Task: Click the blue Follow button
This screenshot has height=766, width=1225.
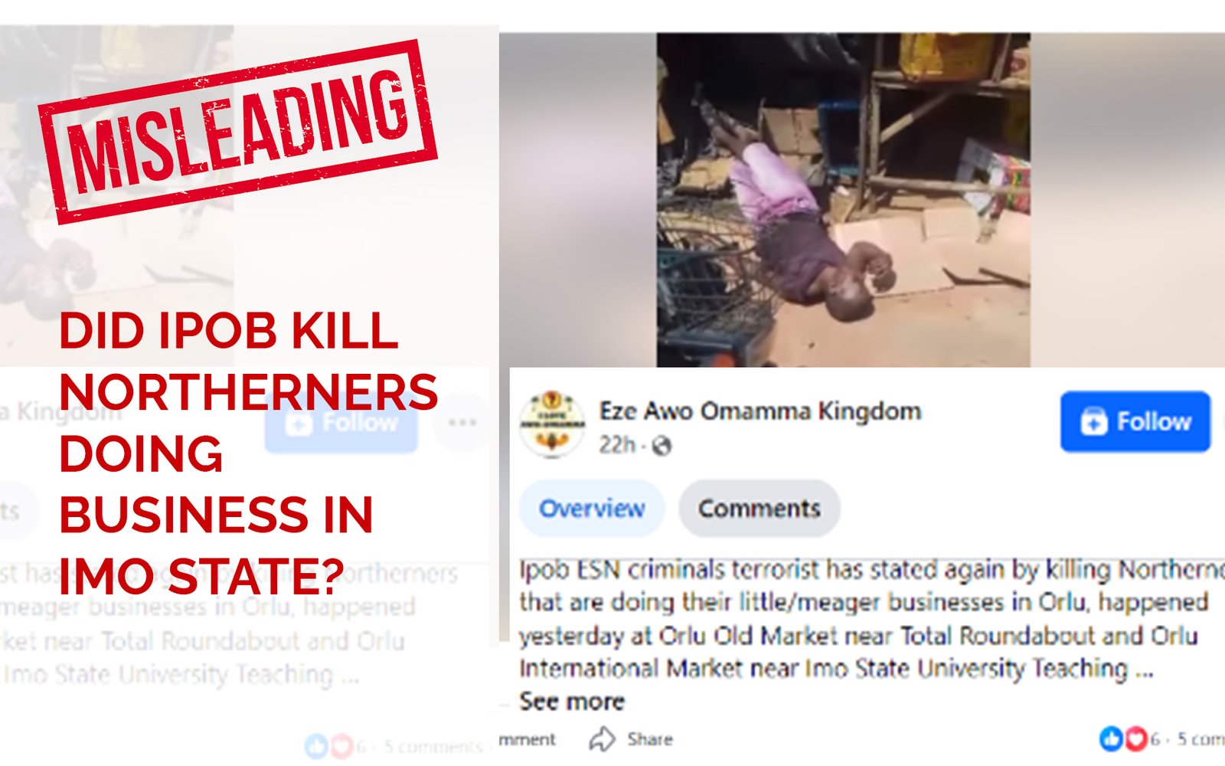Action: pos(1135,421)
